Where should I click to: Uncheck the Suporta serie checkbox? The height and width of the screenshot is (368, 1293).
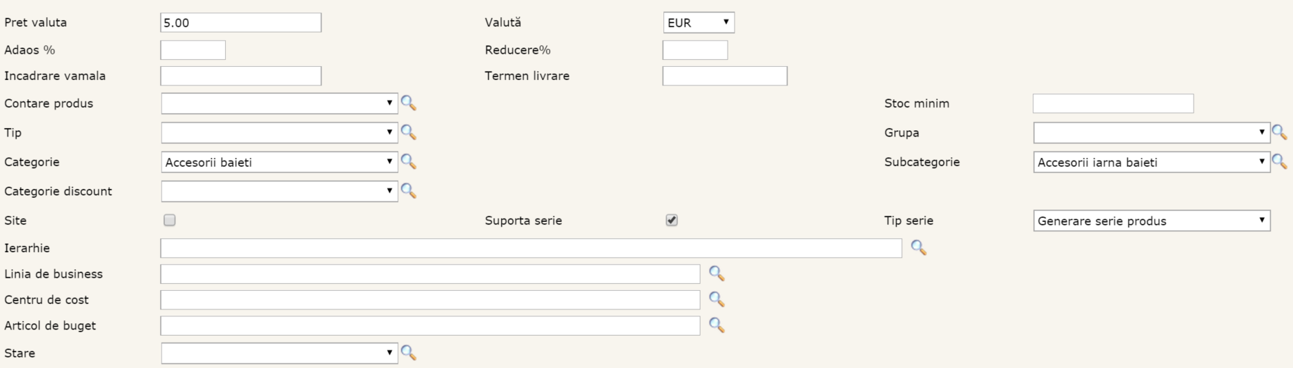672,221
